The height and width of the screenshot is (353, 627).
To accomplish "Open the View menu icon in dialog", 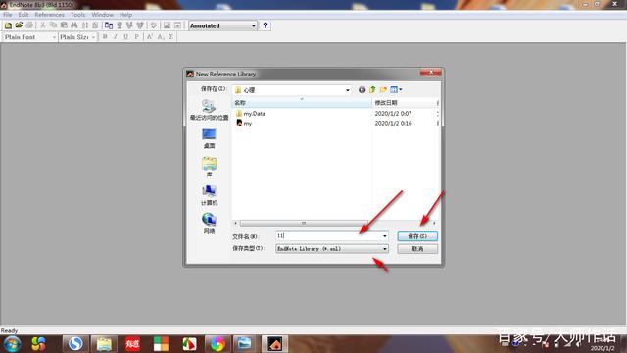I will [396, 90].
